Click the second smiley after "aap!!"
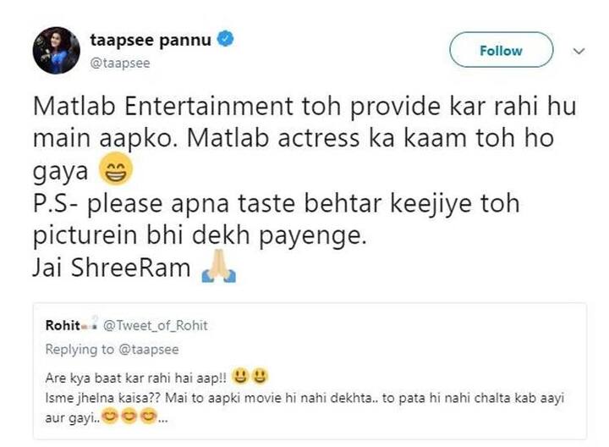The width and height of the screenshot is (609, 447). [x=258, y=374]
